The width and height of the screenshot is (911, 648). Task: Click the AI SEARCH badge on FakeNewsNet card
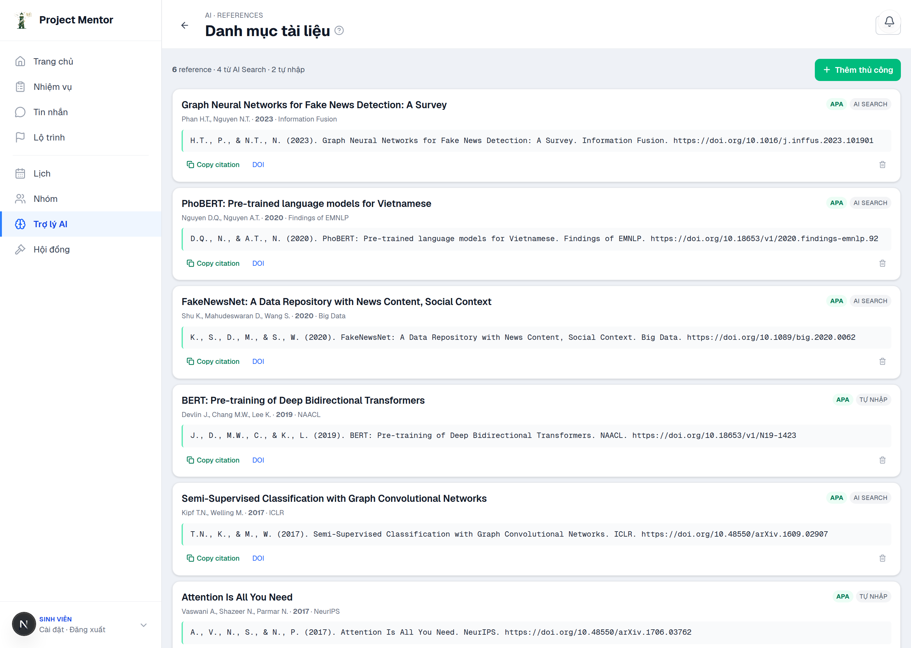[x=870, y=301]
